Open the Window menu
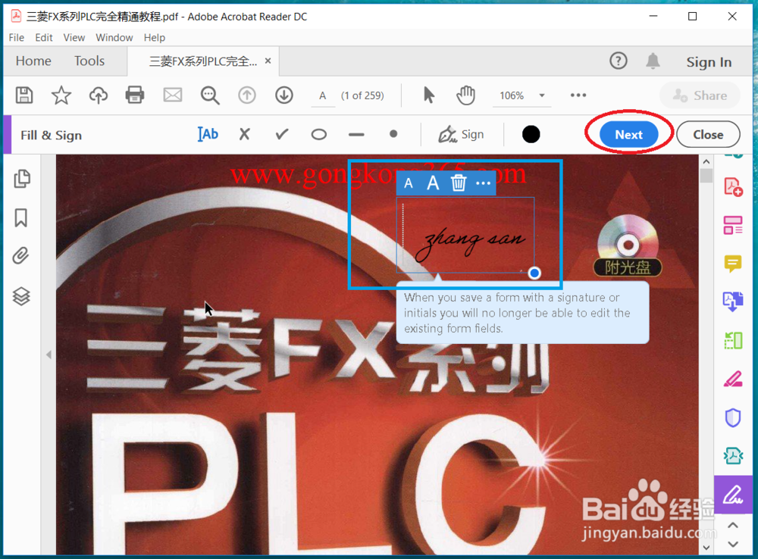 tap(114, 37)
